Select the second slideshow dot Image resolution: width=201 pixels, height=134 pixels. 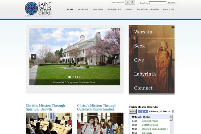pyautogui.click(x=73, y=77)
